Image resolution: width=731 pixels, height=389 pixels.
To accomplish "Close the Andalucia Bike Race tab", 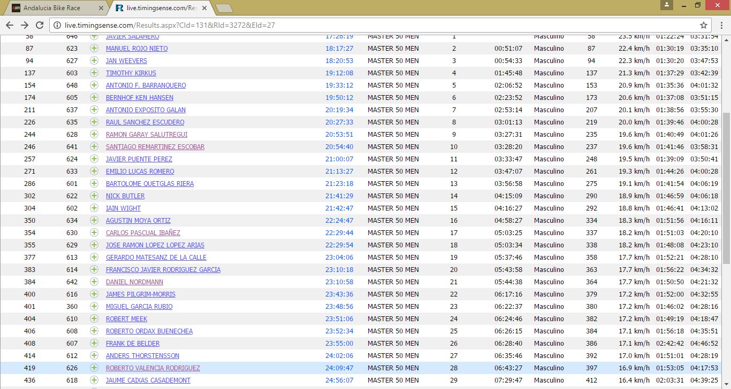I will point(102,8).
